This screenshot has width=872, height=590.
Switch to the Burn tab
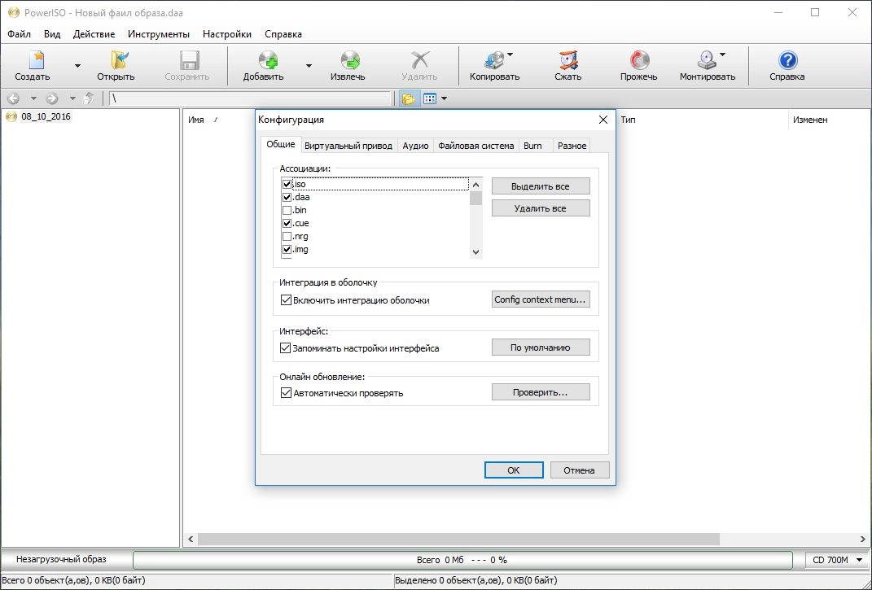coord(532,146)
